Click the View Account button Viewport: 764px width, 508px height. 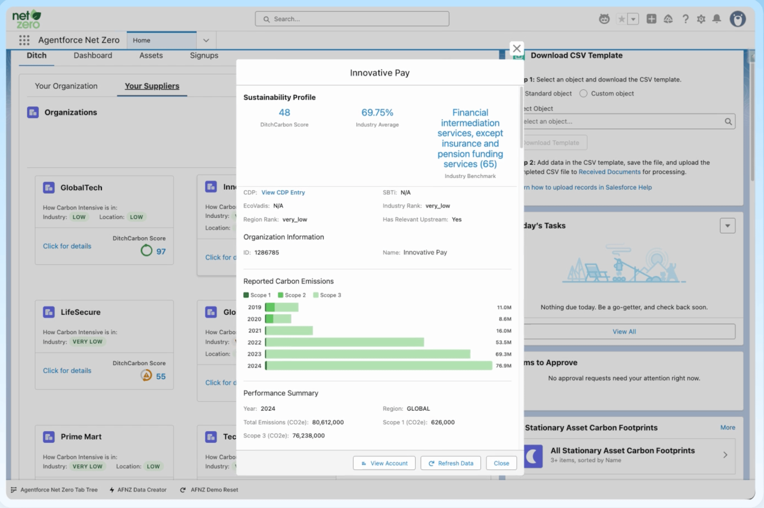pos(384,463)
